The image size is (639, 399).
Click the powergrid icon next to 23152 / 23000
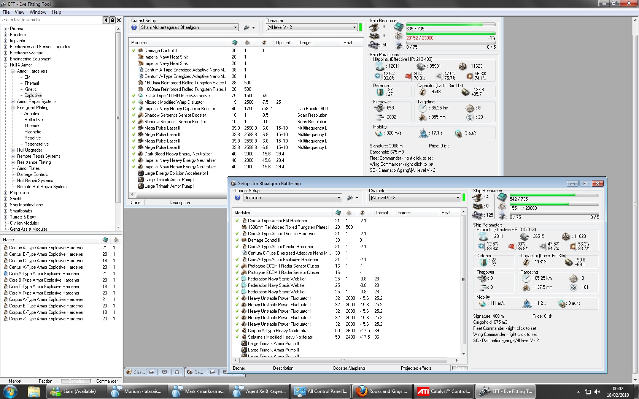coord(399,36)
